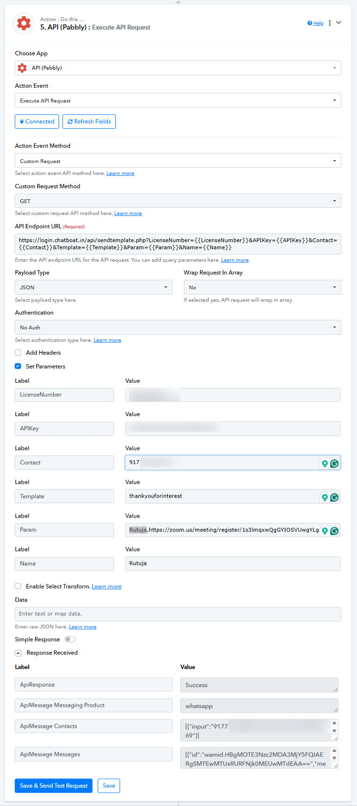Open the three-dot options menu in header
Image resolution: width=357 pixels, height=806 pixels.
coord(330,23)
